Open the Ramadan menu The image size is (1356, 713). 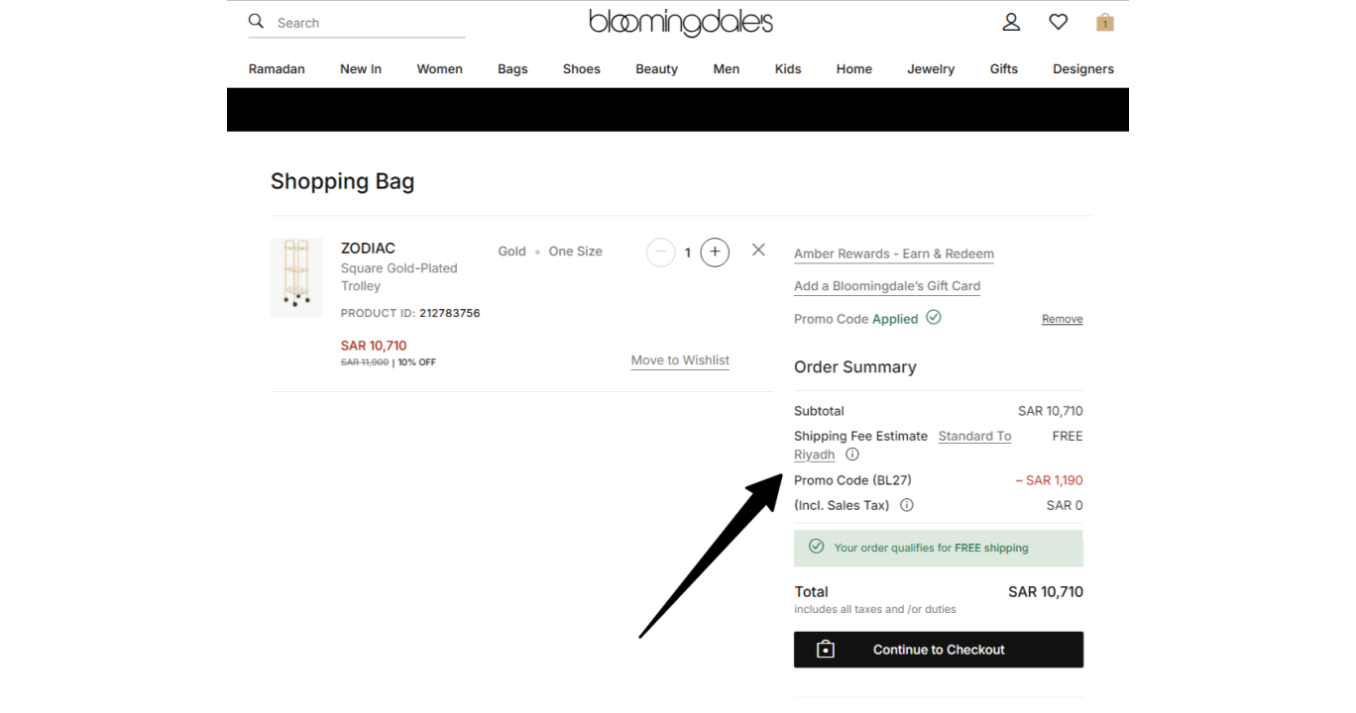[x=277, y=69]
